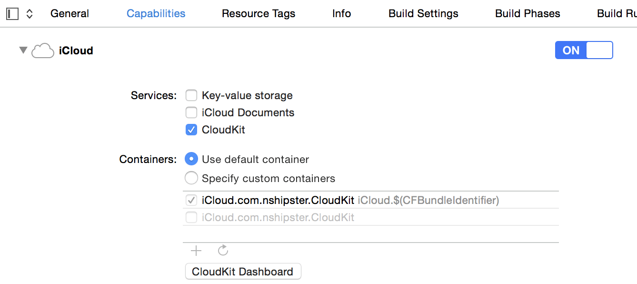Open the CloudKit Dashboard
The image size is (637, 284).
[243, 271]
